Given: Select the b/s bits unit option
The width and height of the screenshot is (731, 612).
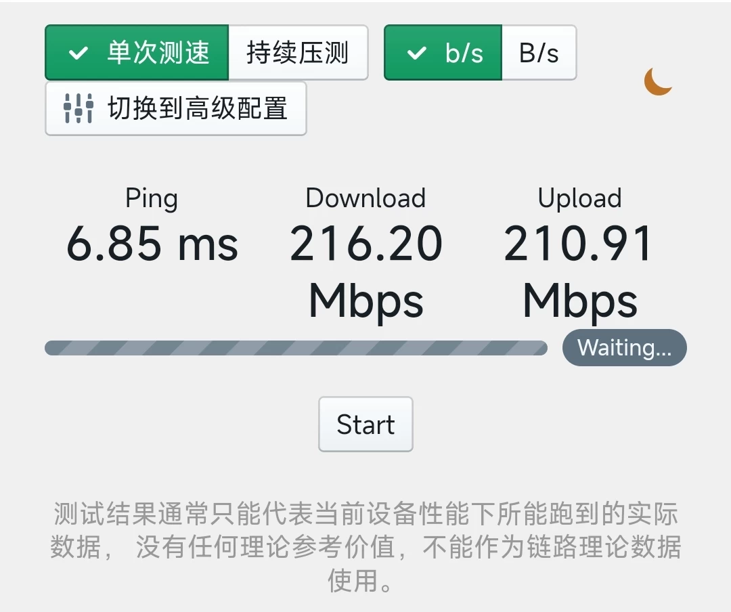Looking at the screenshot, I should (443, 53).
